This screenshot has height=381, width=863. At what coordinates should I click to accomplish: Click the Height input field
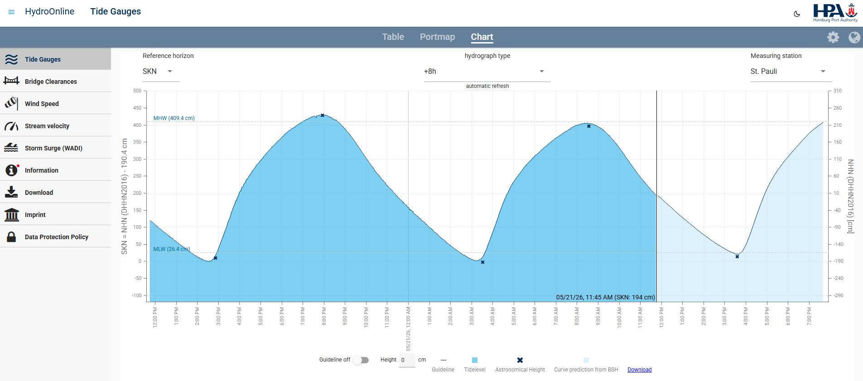[407, 360]
